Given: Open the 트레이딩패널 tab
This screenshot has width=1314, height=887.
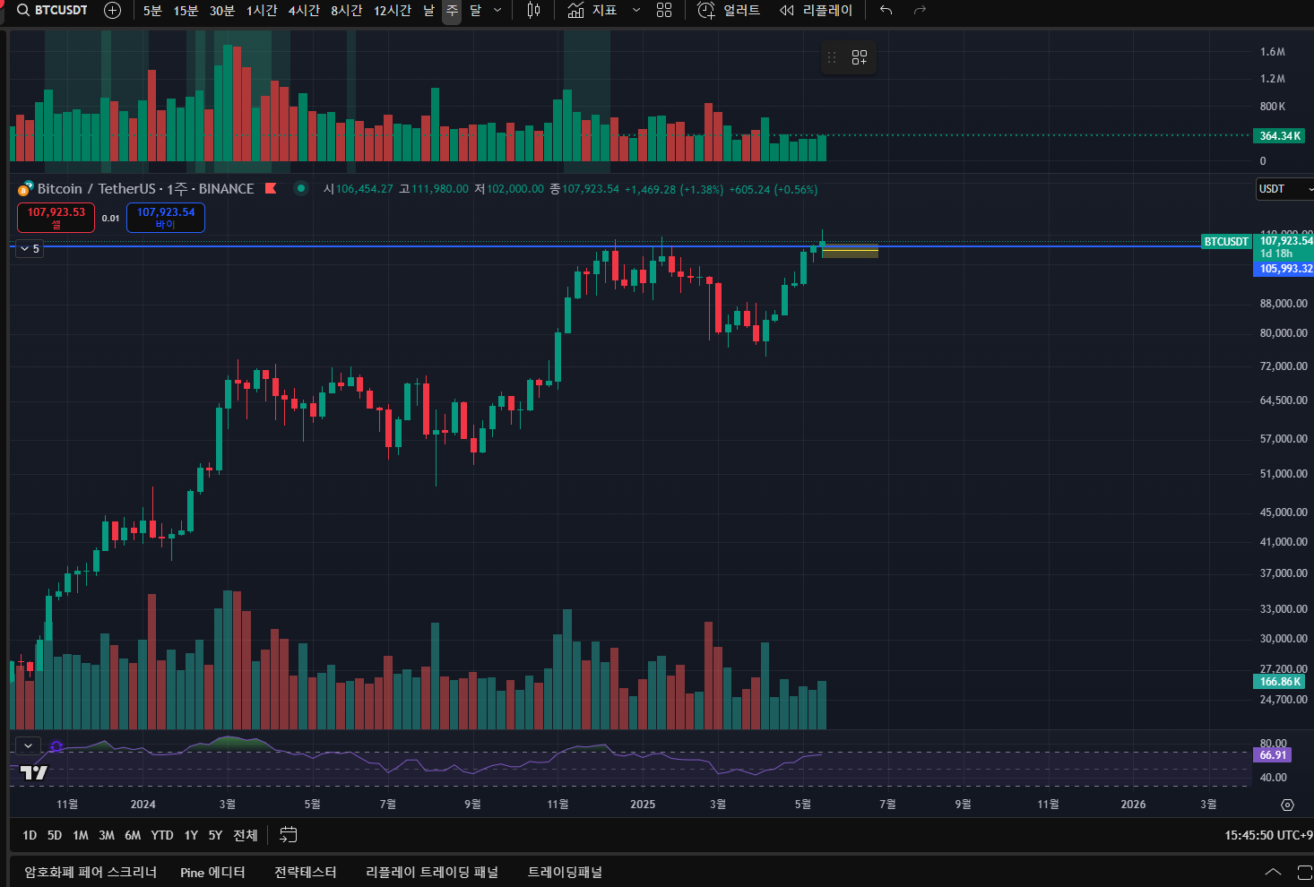Looking at the screenshot, I should [565, 872].
